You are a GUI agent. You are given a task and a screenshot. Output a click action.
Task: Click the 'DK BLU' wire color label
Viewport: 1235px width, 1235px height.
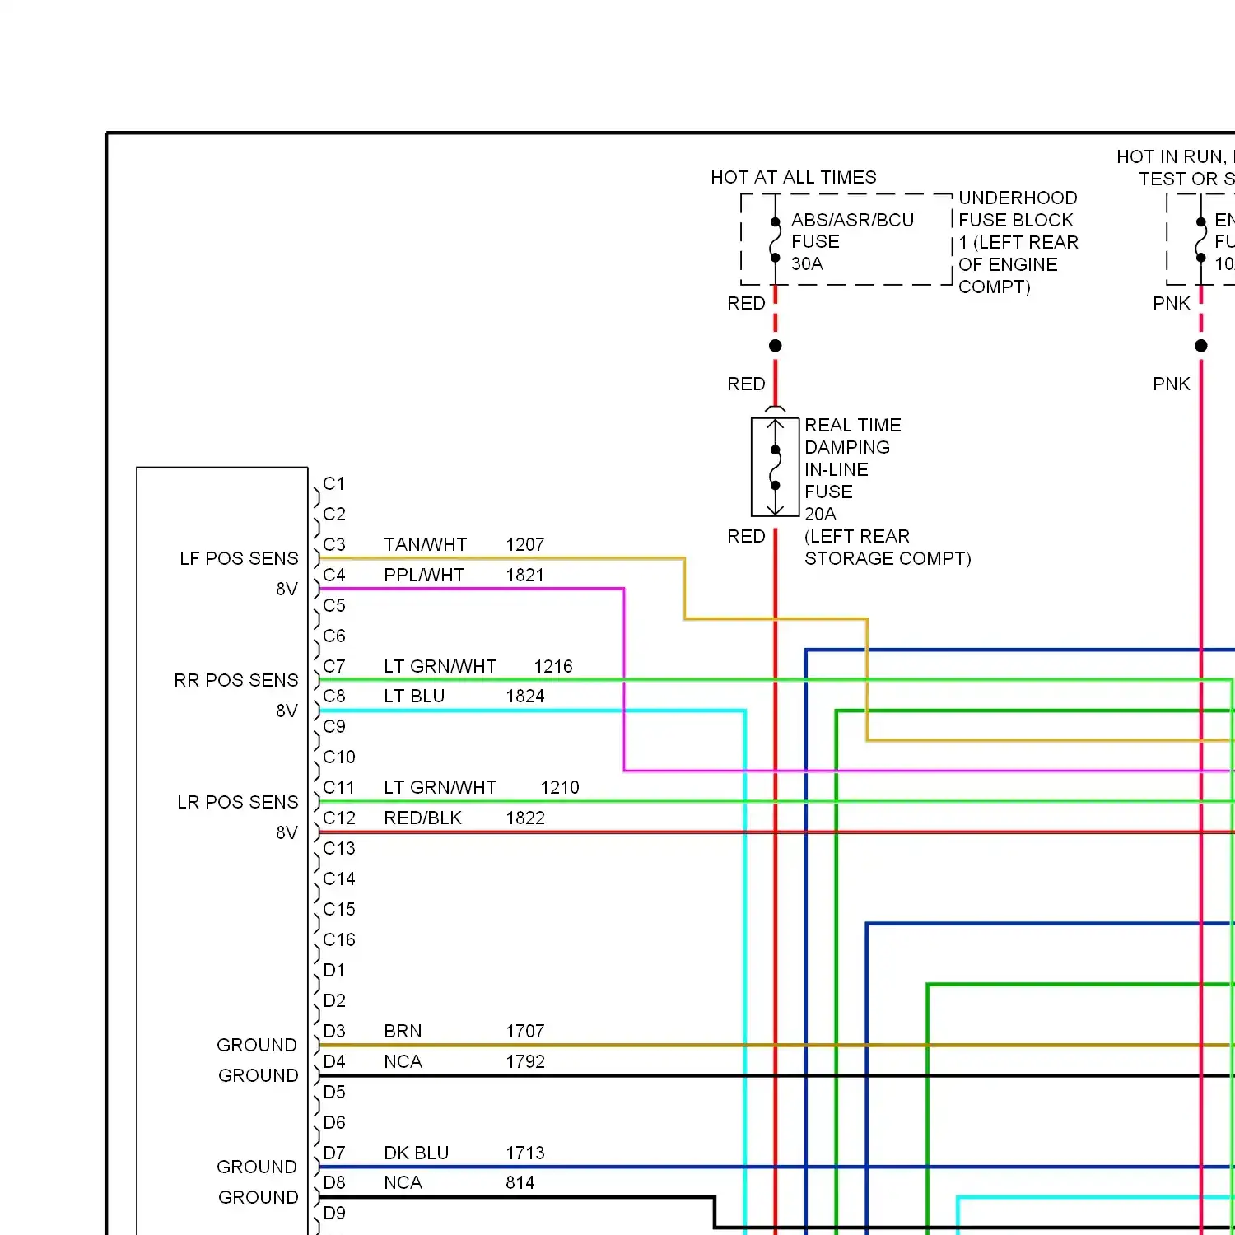[416, 1153]
